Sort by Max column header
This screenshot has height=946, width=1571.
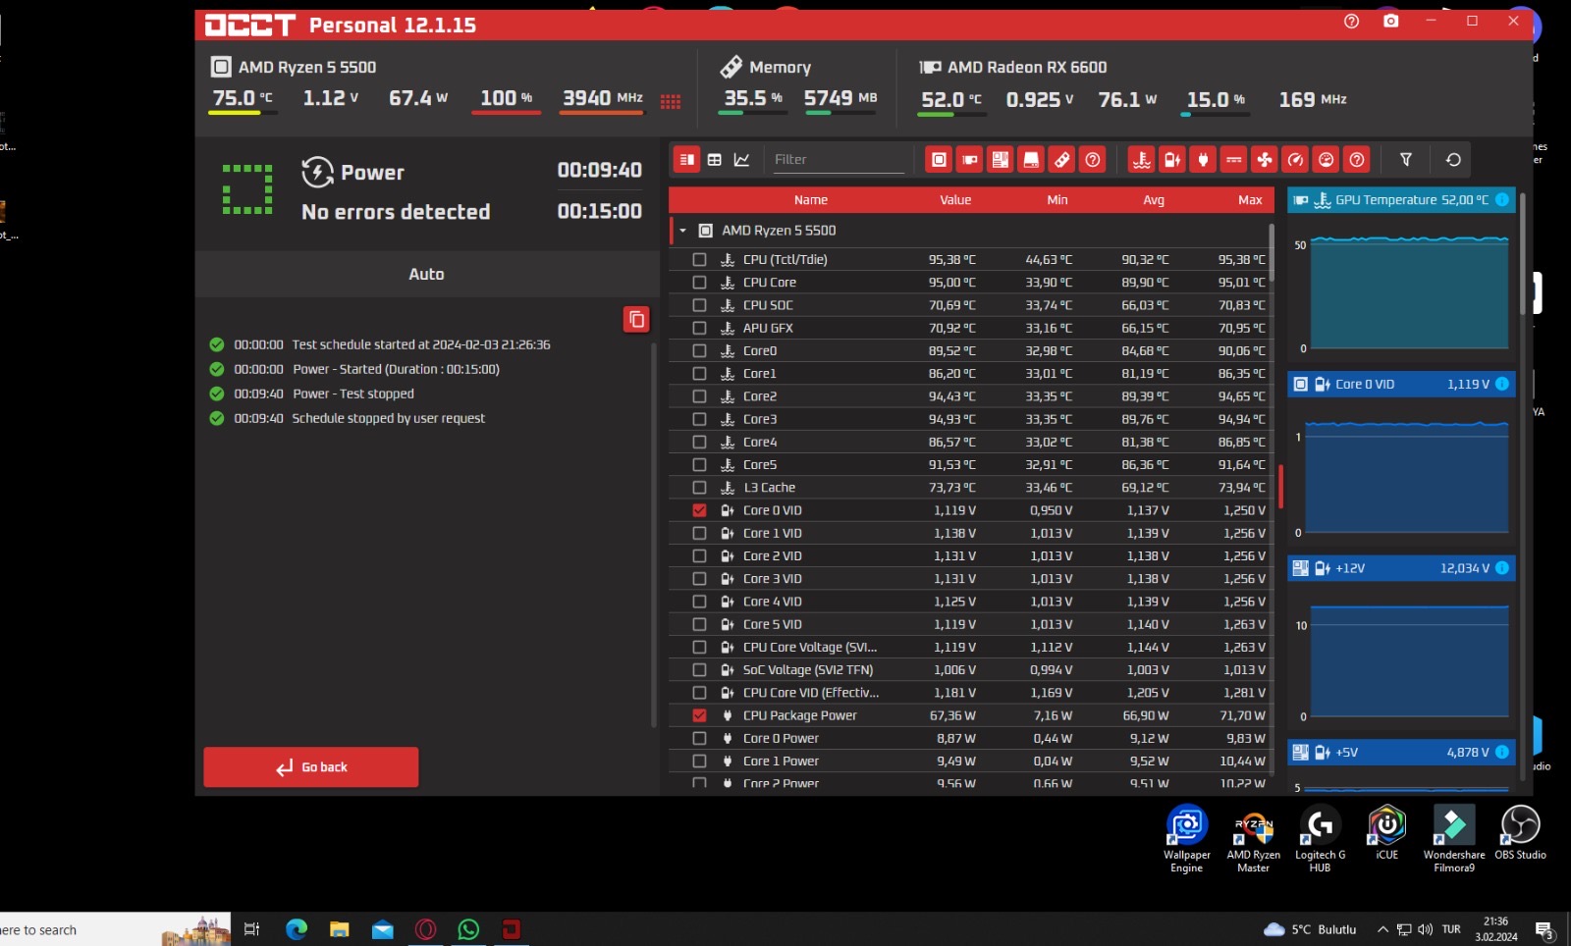click(x=1250, y=200)
